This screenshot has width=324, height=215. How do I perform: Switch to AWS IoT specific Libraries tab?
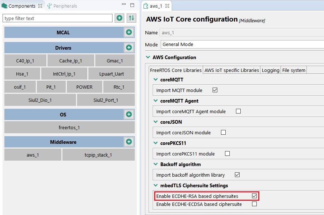pyautogui.click(x=232, y=70)
